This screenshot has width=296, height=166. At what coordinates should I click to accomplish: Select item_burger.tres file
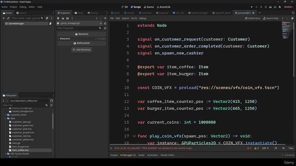[20, 147]
